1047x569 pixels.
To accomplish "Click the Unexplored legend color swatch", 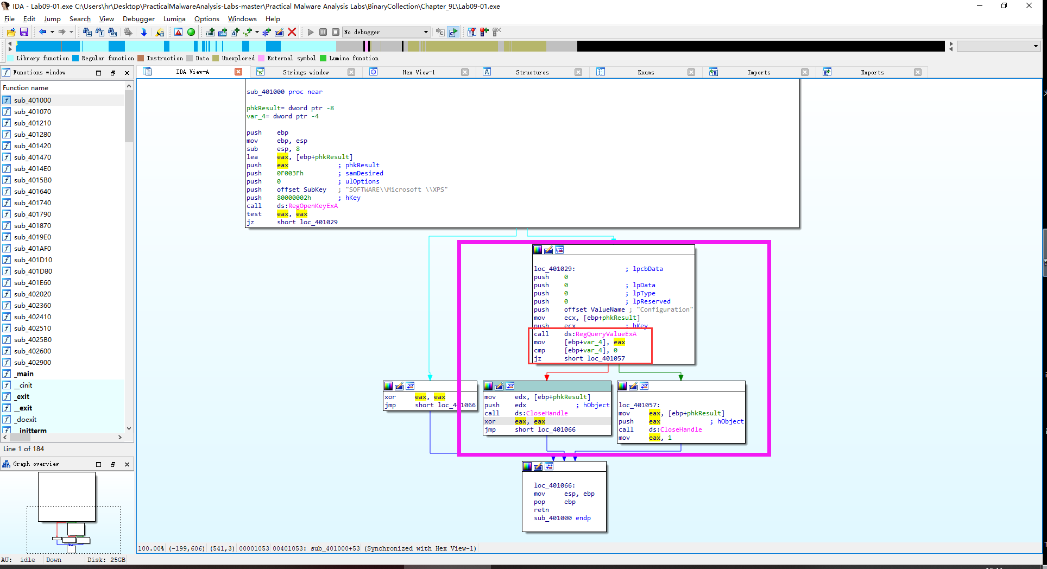I will (216, 58).
